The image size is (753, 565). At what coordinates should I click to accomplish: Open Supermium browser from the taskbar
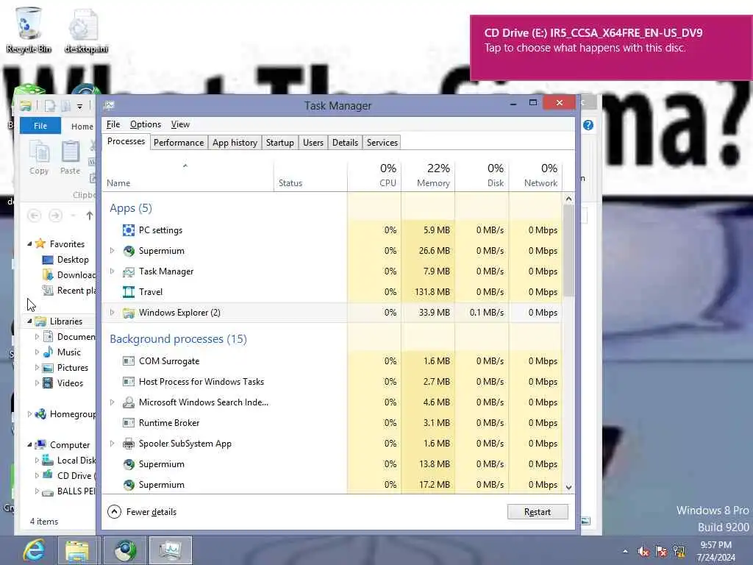pos(125,550)
